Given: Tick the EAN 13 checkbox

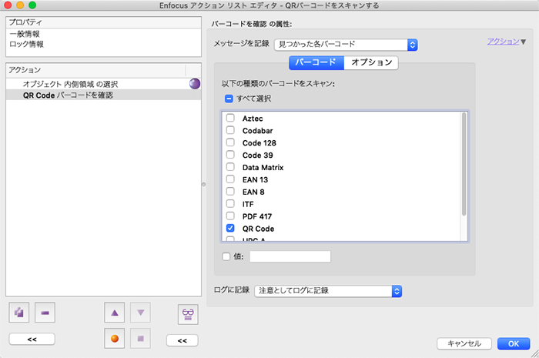Looking at the screenshot, I should [x=230, y=179].
